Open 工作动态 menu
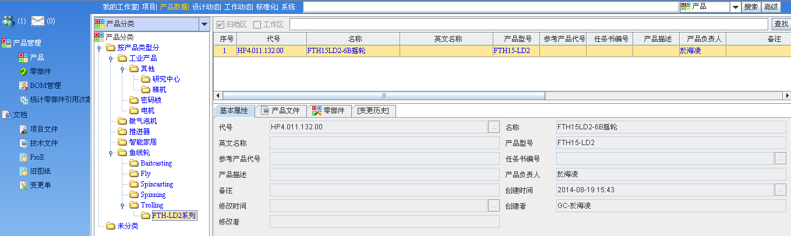The width and height of the screenshot is (791, 236). pyautogui.click(x=238, y=7)
